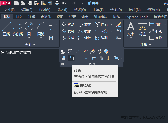Click the Break at Point icon
The height and width of the screenshot is (123, 168).
tap(78, 58)
